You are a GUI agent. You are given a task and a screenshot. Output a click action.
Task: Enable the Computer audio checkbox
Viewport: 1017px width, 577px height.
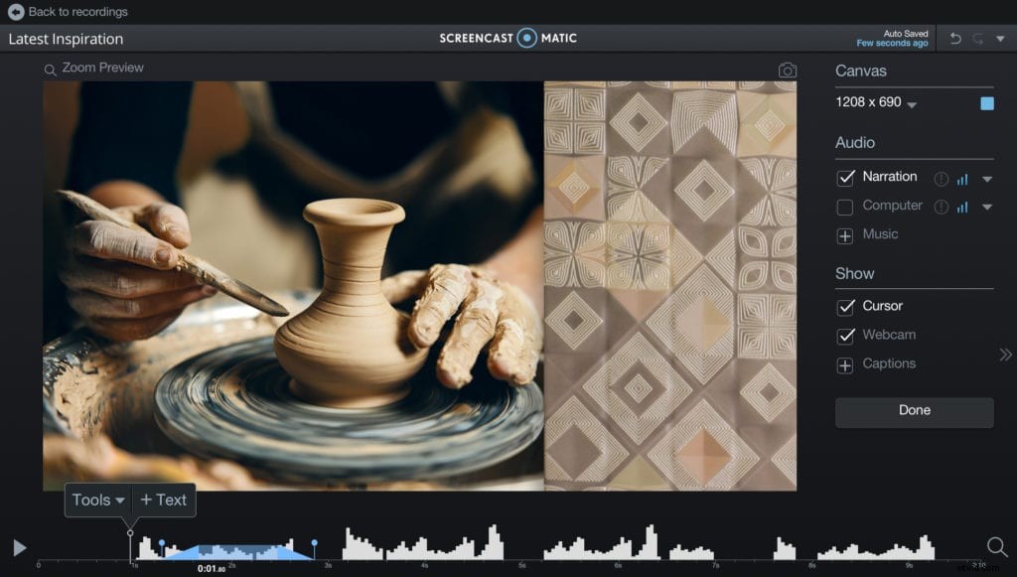coord(845,207)
